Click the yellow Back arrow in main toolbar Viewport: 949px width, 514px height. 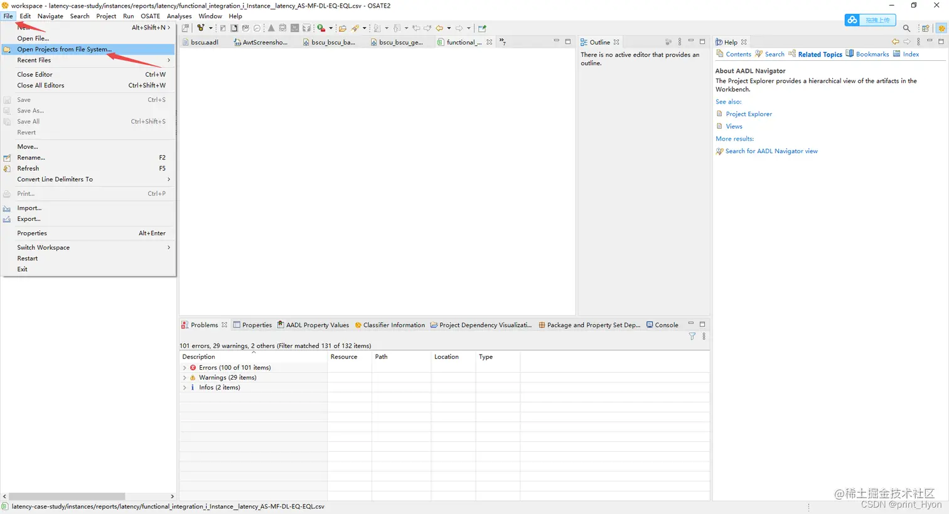(x=439, y=28)
